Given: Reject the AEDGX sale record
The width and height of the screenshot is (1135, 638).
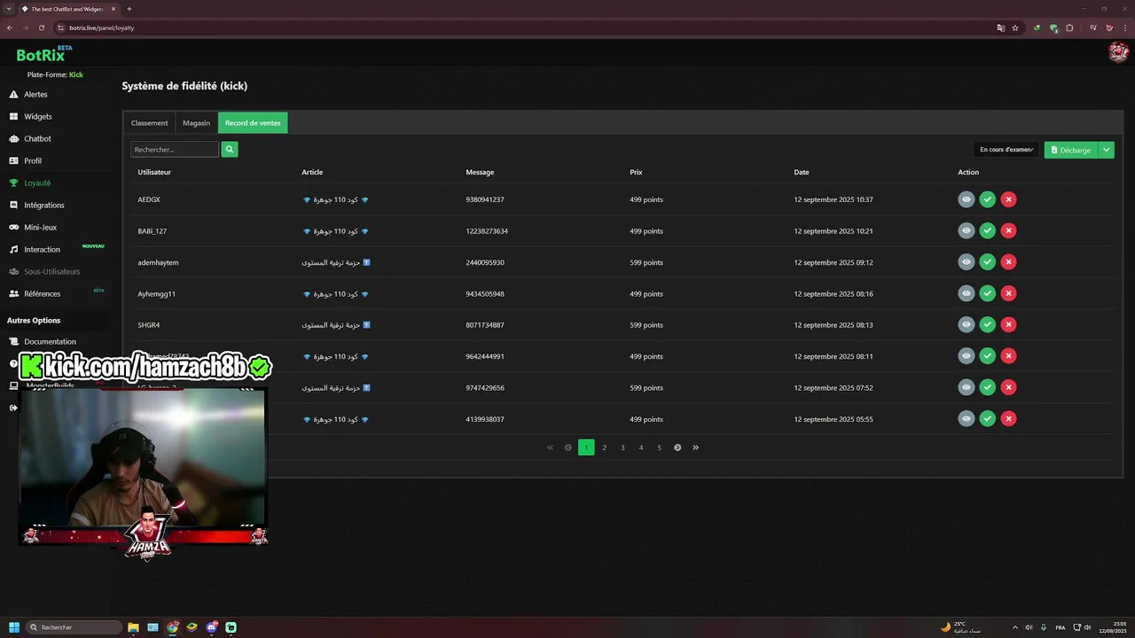Looking at the screenshot, I should pyautogui.click(x=1008, y=199).
